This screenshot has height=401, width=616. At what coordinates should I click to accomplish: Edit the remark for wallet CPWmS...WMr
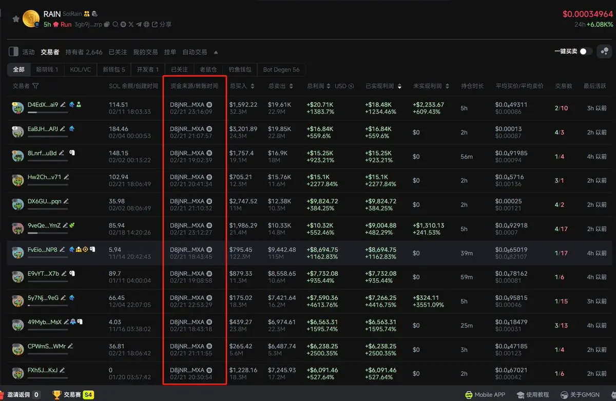click(x=70, y=346)
